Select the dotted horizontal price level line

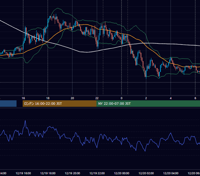[100, 82]
